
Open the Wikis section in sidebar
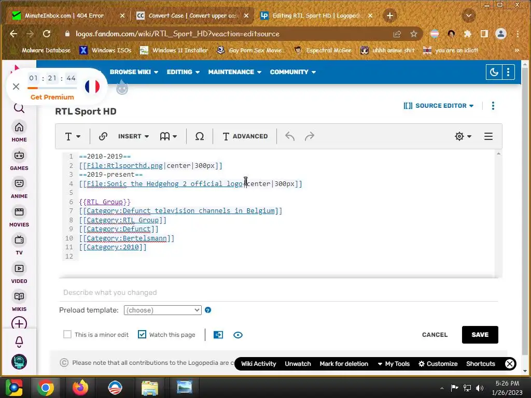tap(19, 302)
